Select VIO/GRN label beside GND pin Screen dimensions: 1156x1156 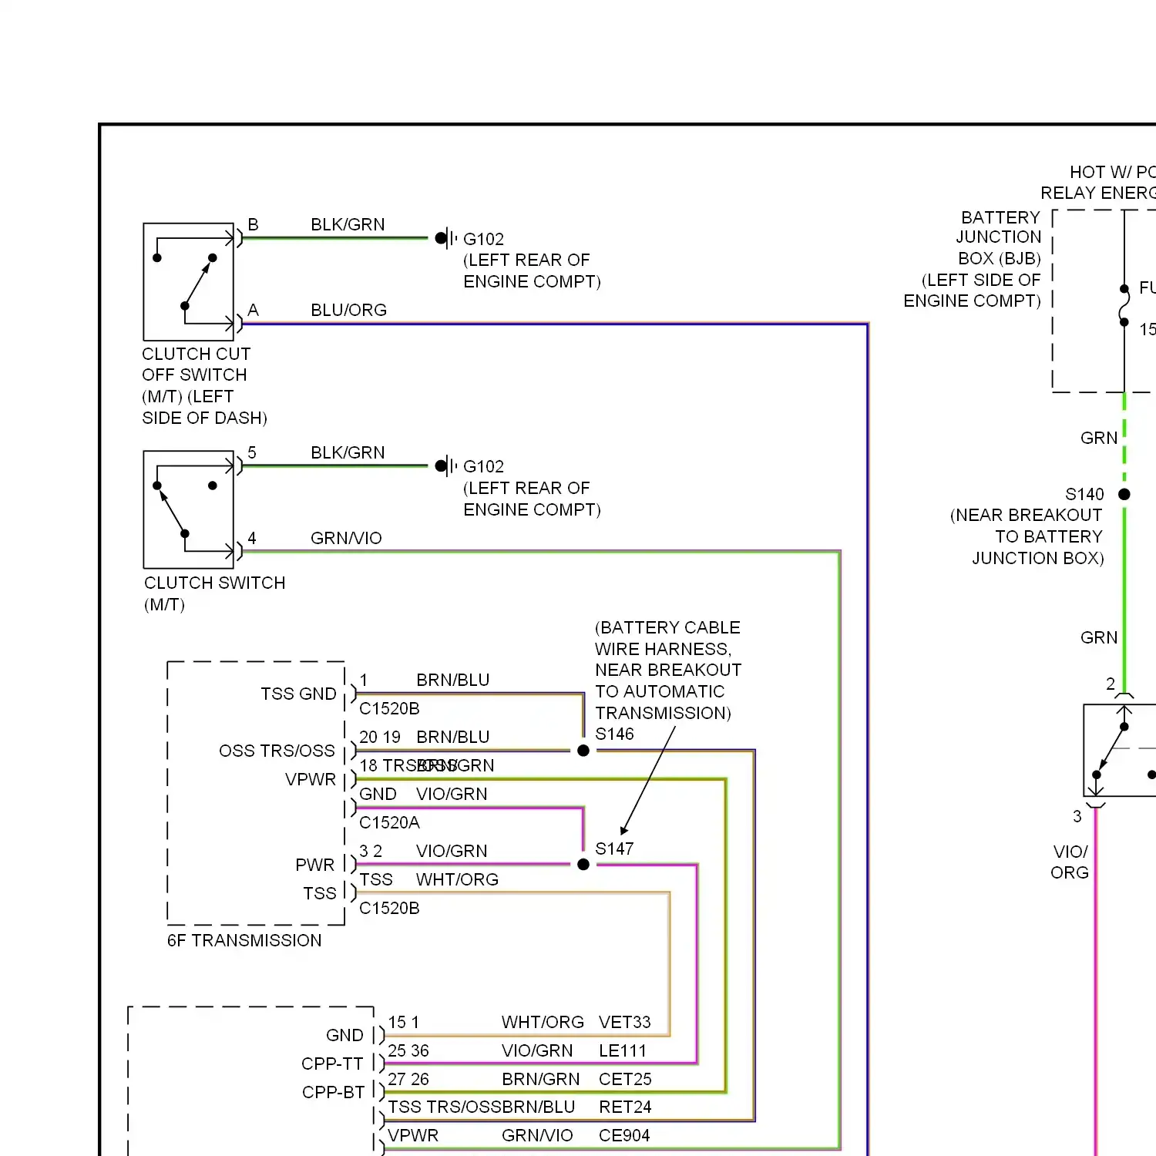[x=452, y=794]
